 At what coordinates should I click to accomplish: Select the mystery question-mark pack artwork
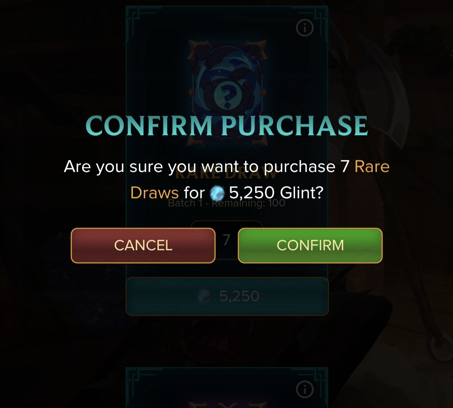tap(227, 85)
